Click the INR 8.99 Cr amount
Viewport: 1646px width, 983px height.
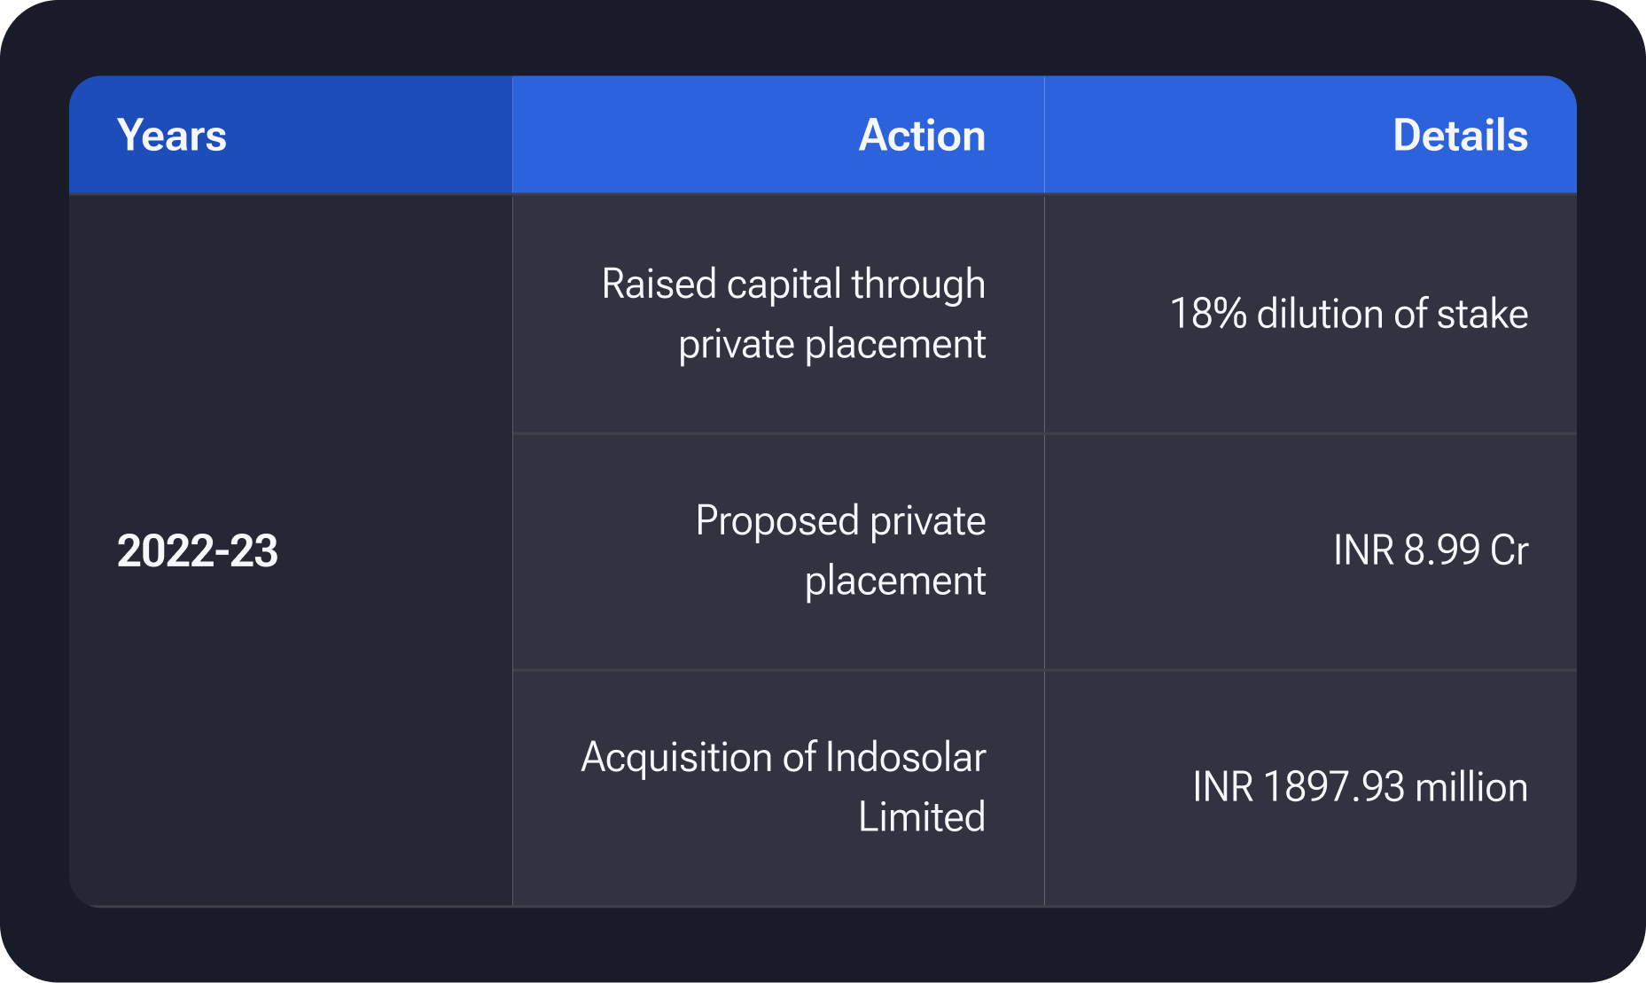pyautogui.click(x=1431, y=550)
